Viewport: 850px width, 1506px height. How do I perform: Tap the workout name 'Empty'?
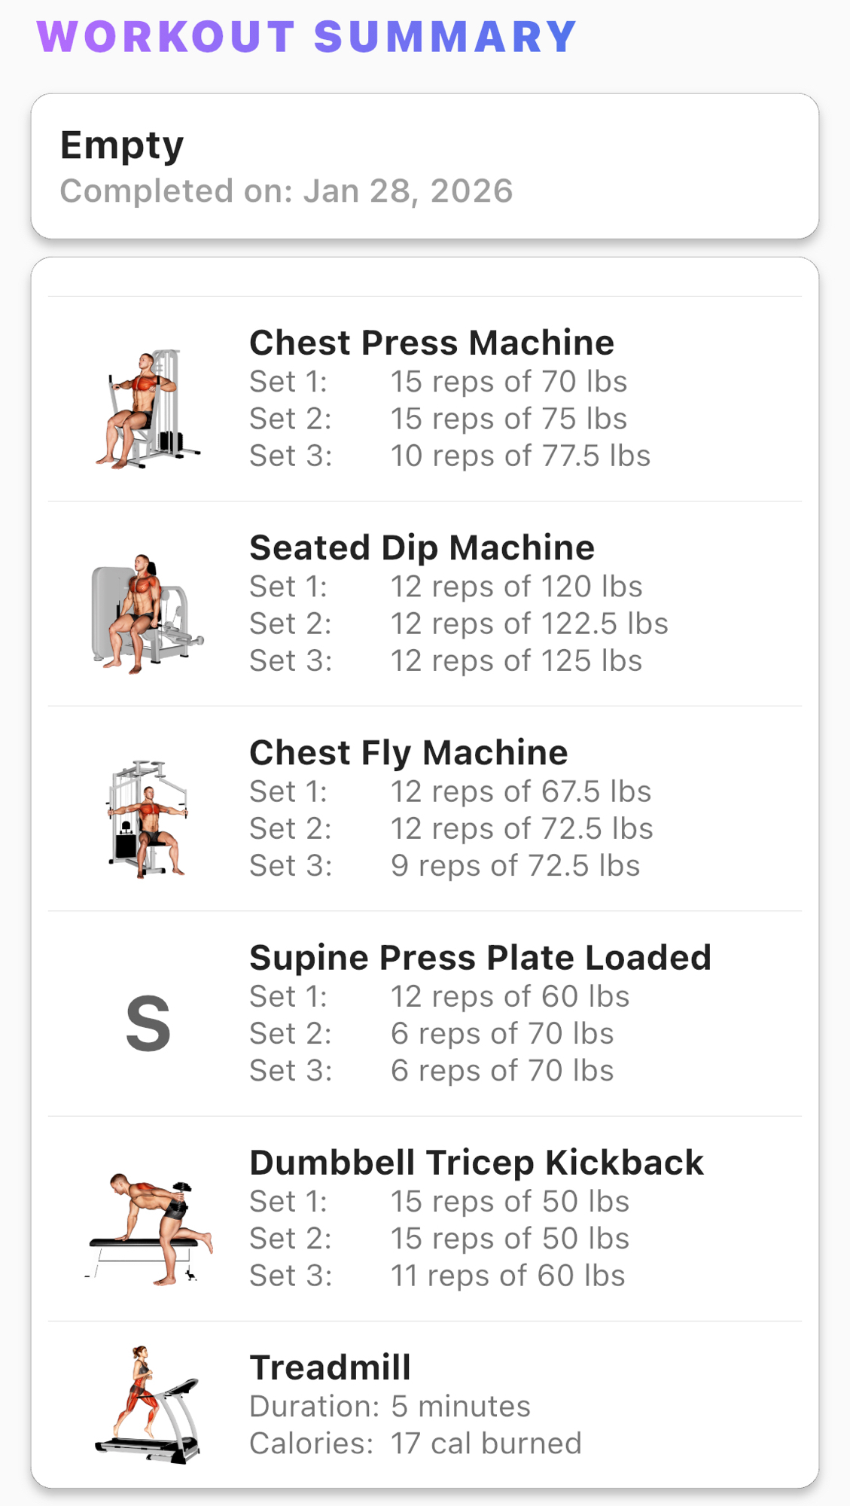coord(122,145)
